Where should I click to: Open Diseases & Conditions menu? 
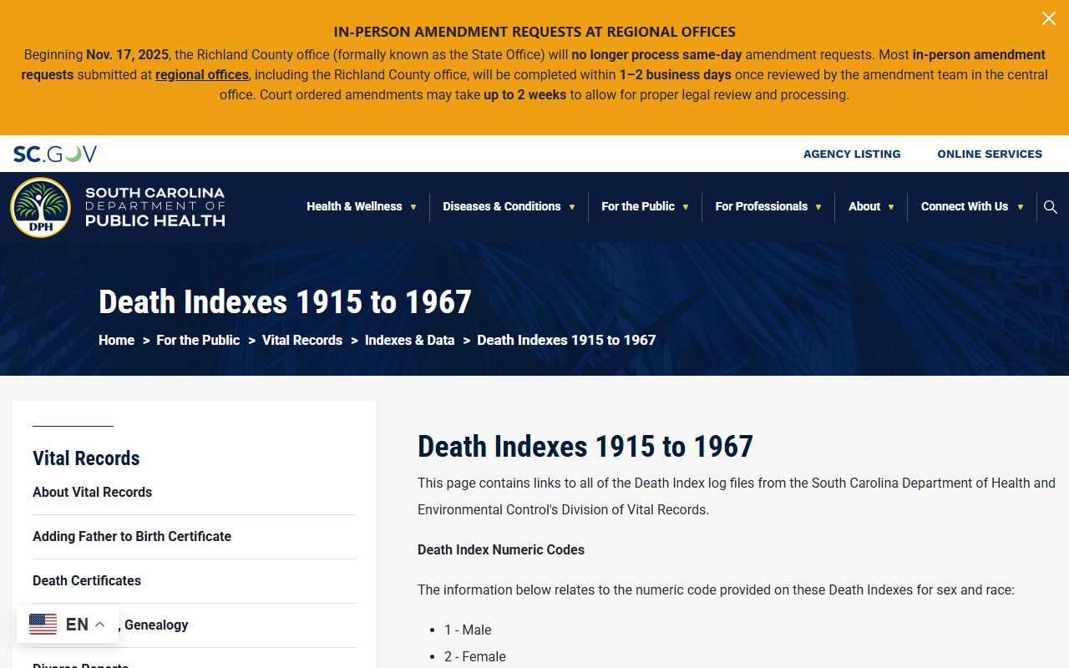502,206
